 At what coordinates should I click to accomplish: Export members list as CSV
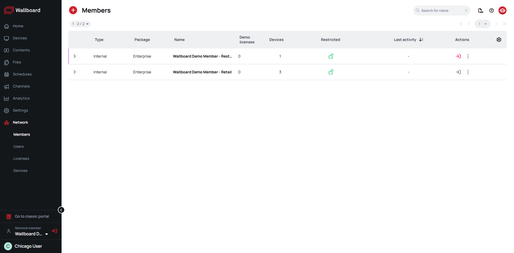pyautogui.click(x=481, y=10)
